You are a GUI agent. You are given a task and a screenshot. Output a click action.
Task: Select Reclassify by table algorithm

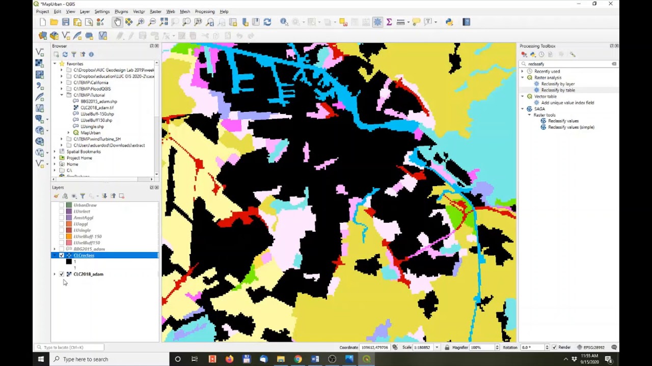tap(558, 90)
